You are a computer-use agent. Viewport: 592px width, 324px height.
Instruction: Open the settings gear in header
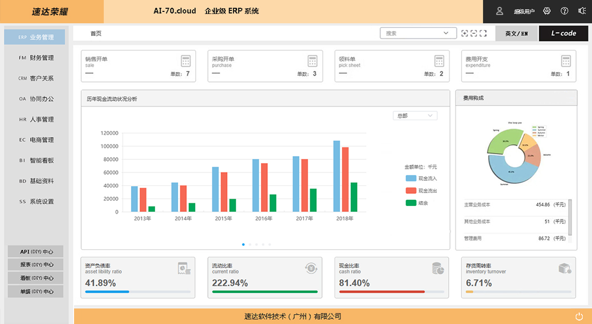547,11
